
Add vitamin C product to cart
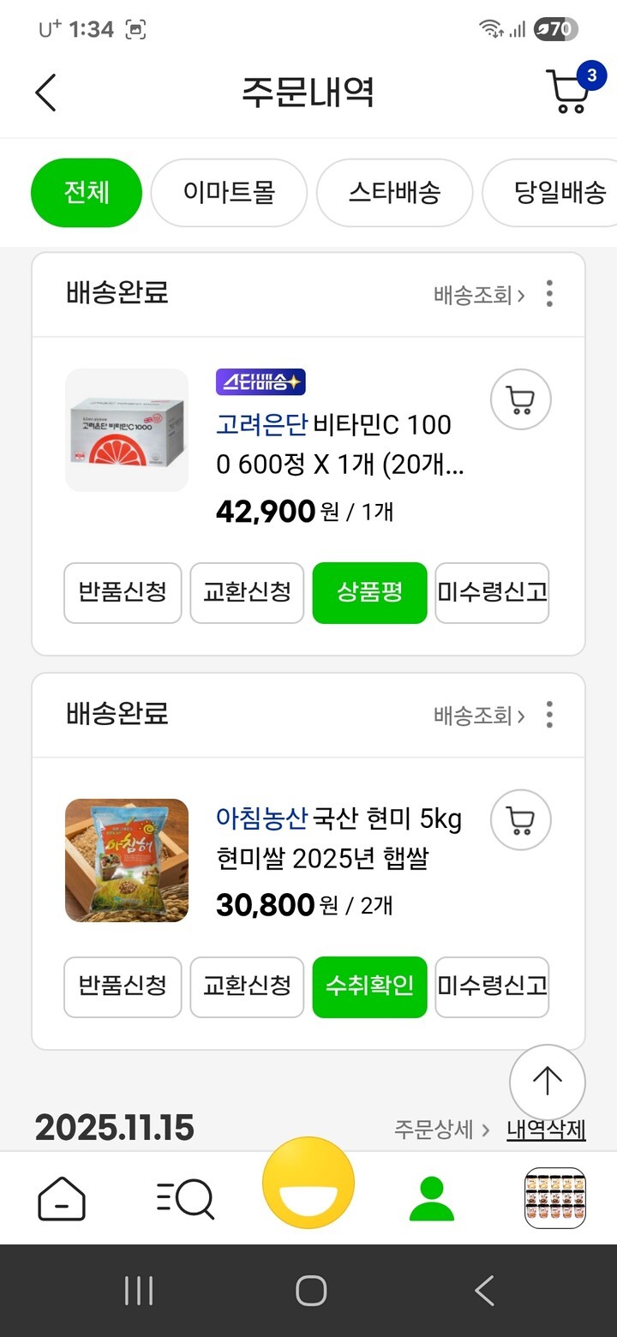click(520, 400)
